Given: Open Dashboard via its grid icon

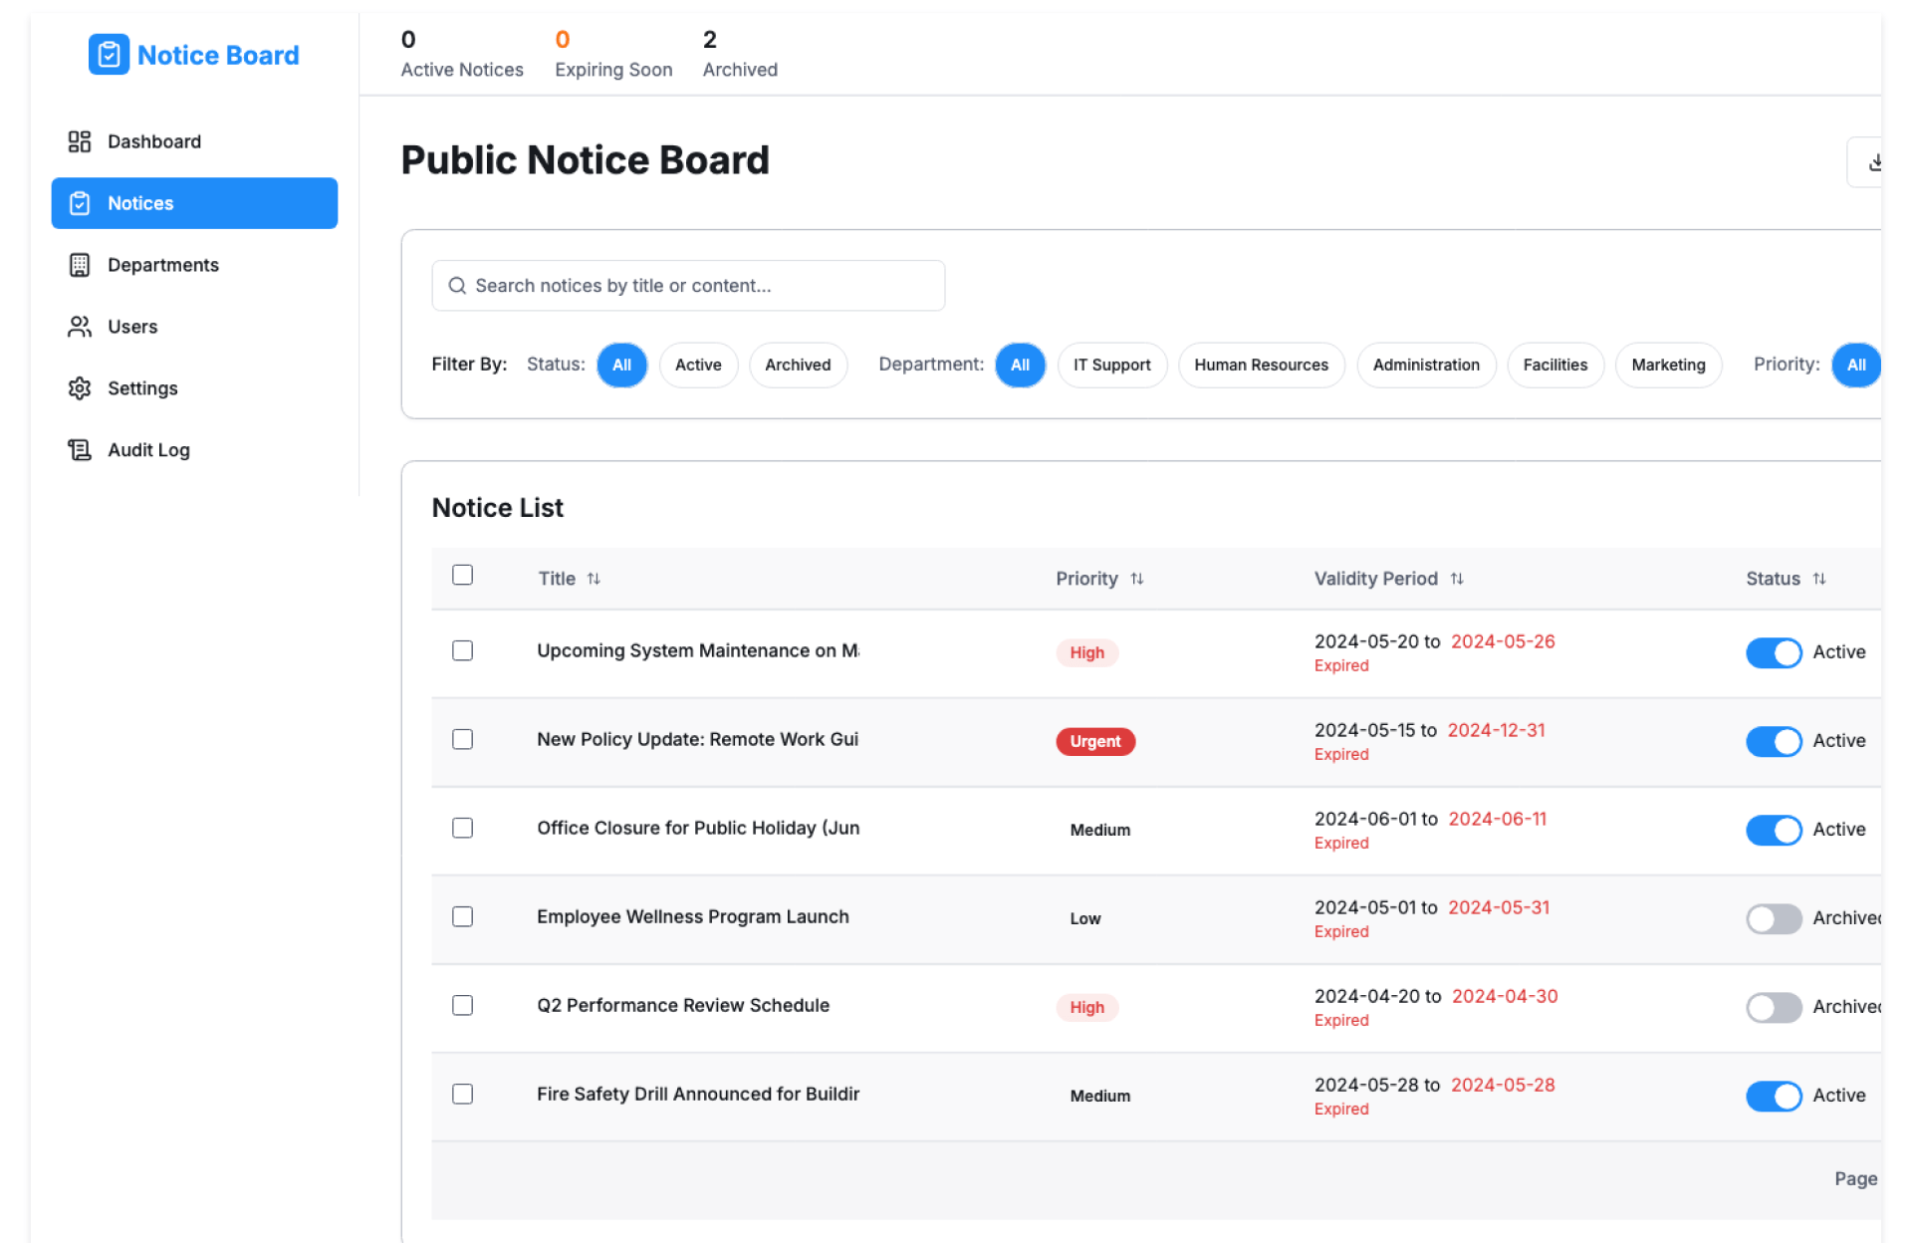Looking at the screenshot, I should 80,141.
